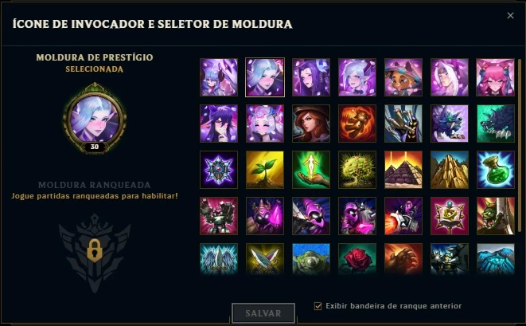Click the selected prestige border level 30 preview
This screenshot has width=526, height=326.
pos(95,118)
